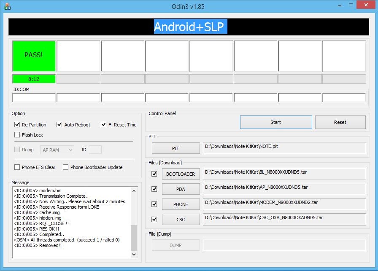The height and width of the screenshot is (271, 378).
Task: Click the CSC_OXA_N8000OXADND5.tar path field
Action: 284,219
